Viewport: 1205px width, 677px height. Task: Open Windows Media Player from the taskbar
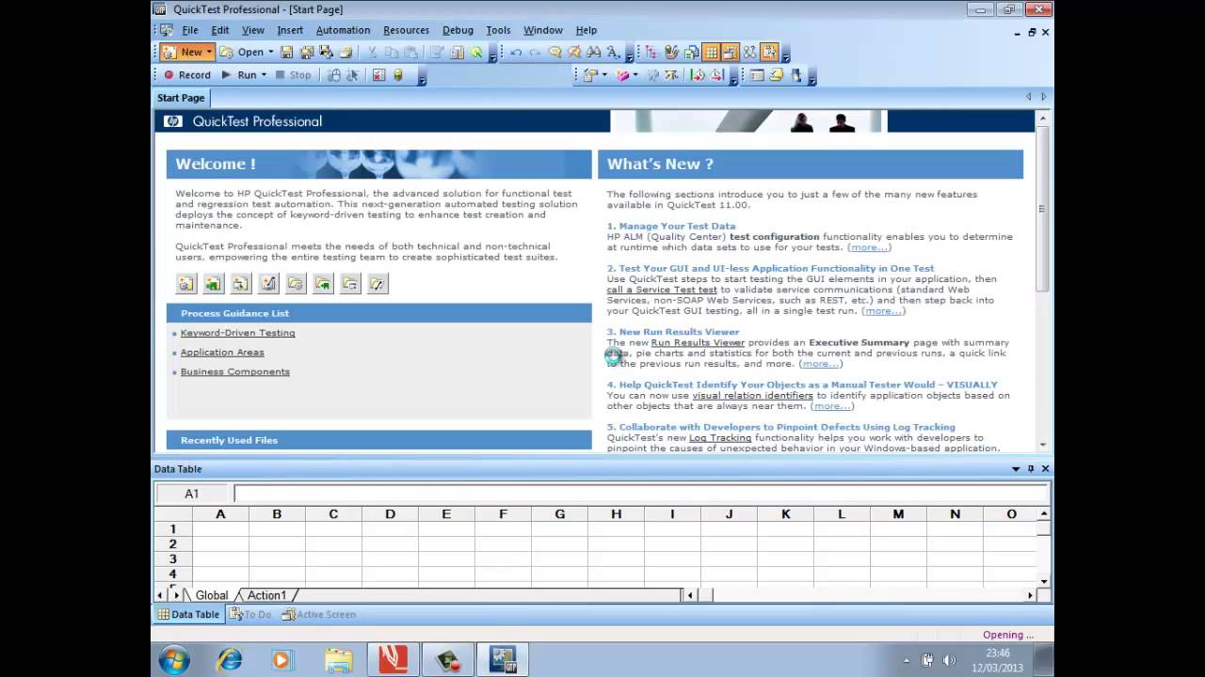click(x=281, y=660)
